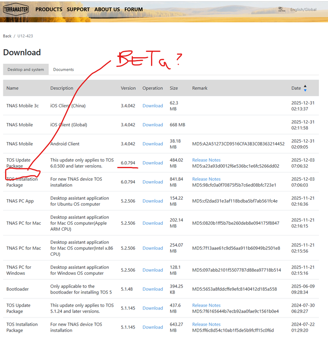Download TOS Update Package 5.1.145
The height and width of the screenshot is (345, 328).
152,308
